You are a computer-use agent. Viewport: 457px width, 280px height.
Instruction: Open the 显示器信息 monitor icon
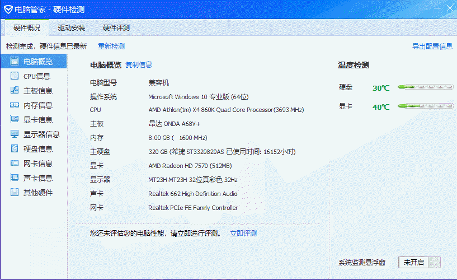(15, 134)
